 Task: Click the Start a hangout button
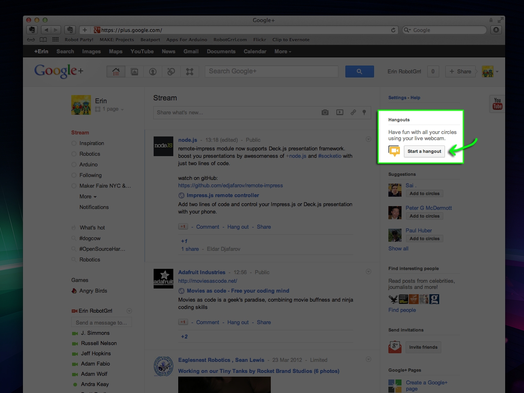pyautogui.click(x=424, y=151)
